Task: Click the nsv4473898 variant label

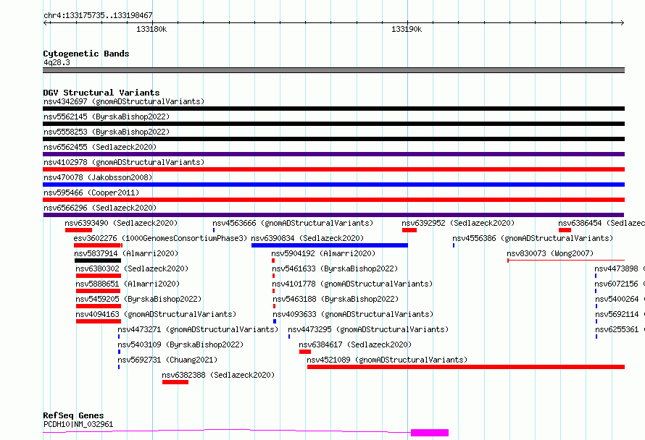Action: [620, 268]
